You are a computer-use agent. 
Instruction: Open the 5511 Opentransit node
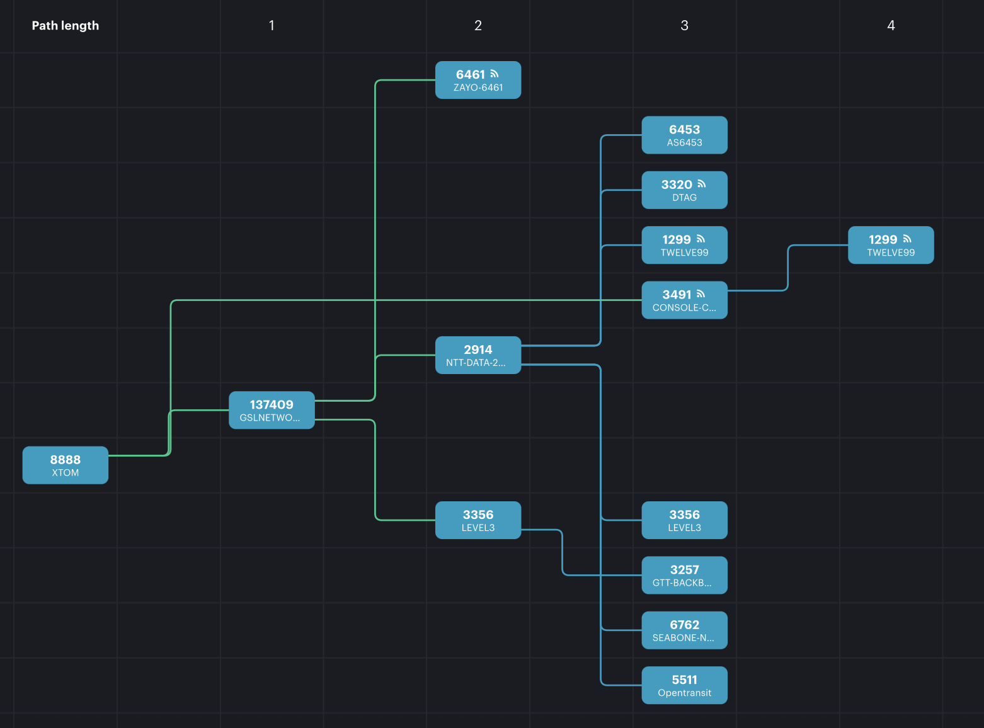pyautogui.click(x=684, y=685)
